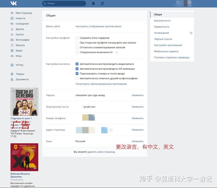This screenshot has height=188, width=217.
Task: Enable Специальные возможности checkbox
Action: coord(77,52)
